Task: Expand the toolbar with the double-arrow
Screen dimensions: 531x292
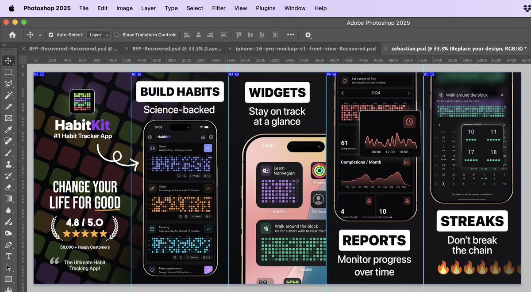Action: (x=4, y=45)
